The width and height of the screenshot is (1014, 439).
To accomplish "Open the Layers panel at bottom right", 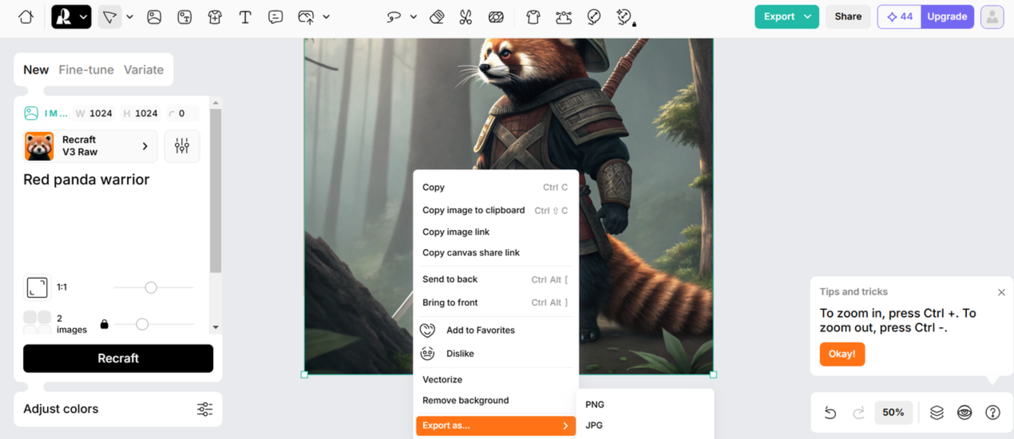I will [936, 413].
